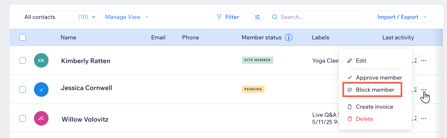Click the Member status column header

coord(262,37)
